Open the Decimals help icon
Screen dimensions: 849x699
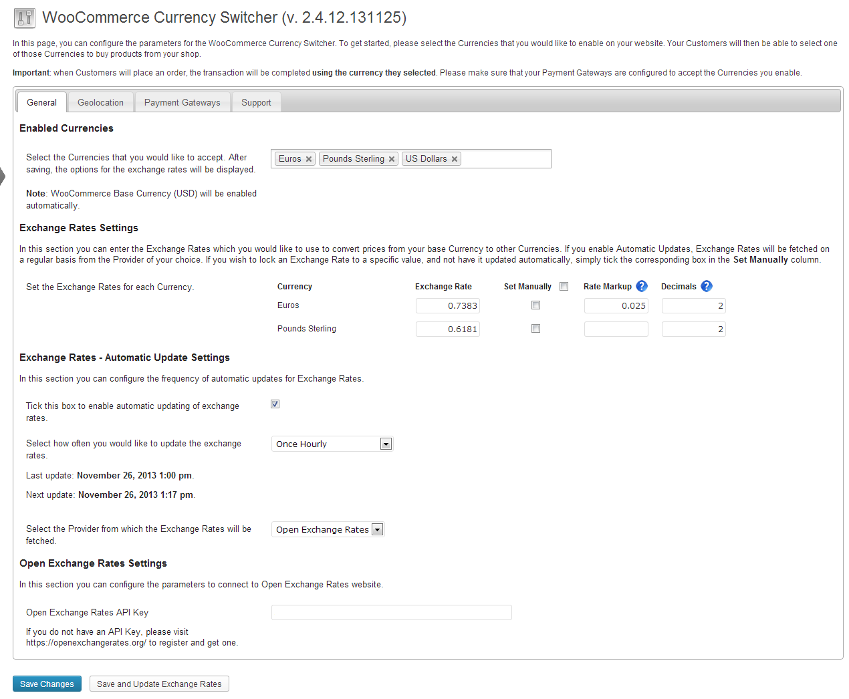[707, 286]
